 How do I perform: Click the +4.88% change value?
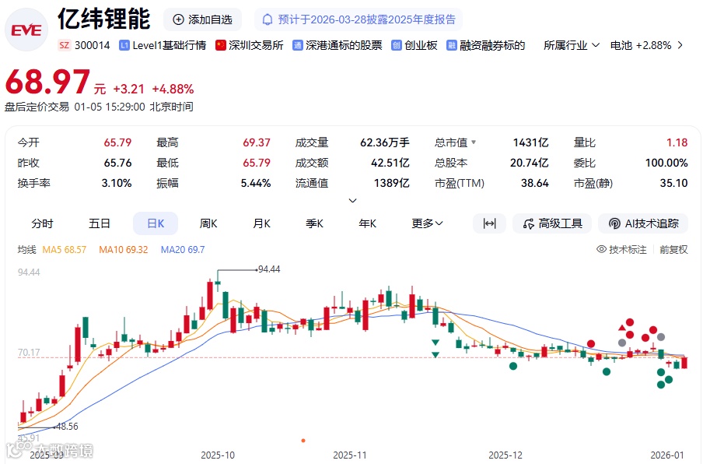[173, 89]
